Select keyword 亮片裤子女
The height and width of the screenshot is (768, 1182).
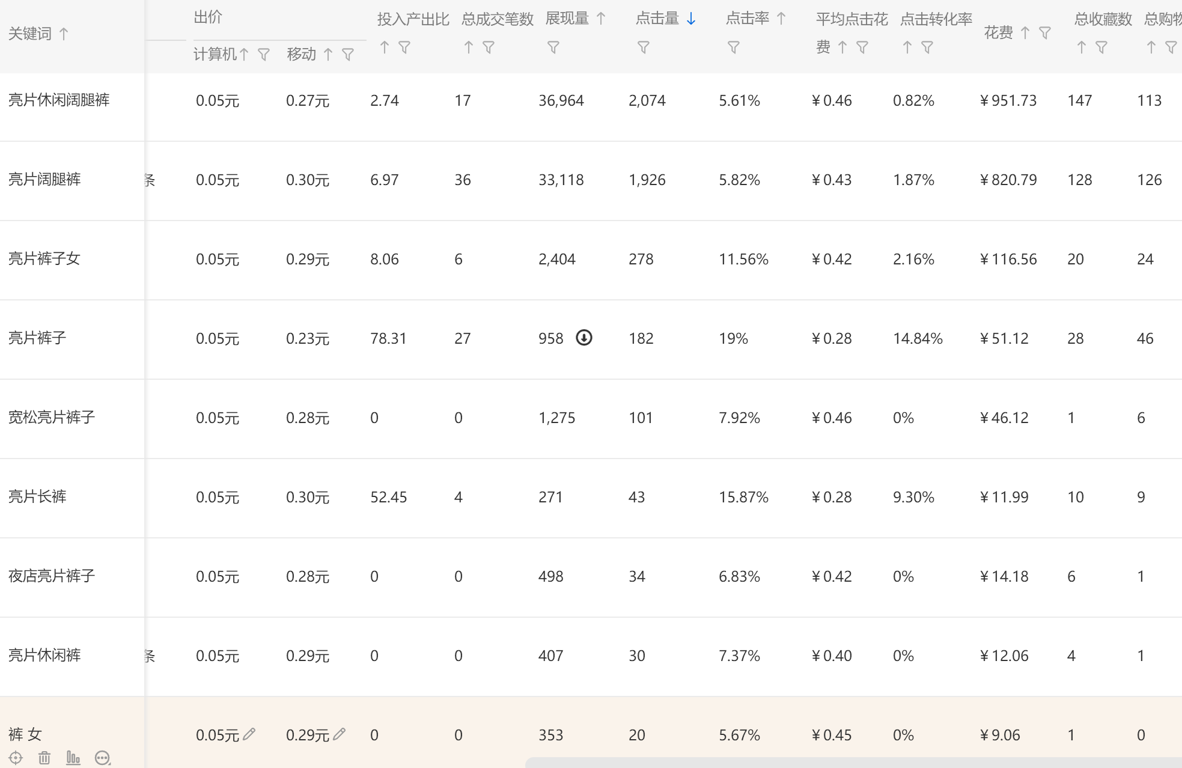[44, 258]
